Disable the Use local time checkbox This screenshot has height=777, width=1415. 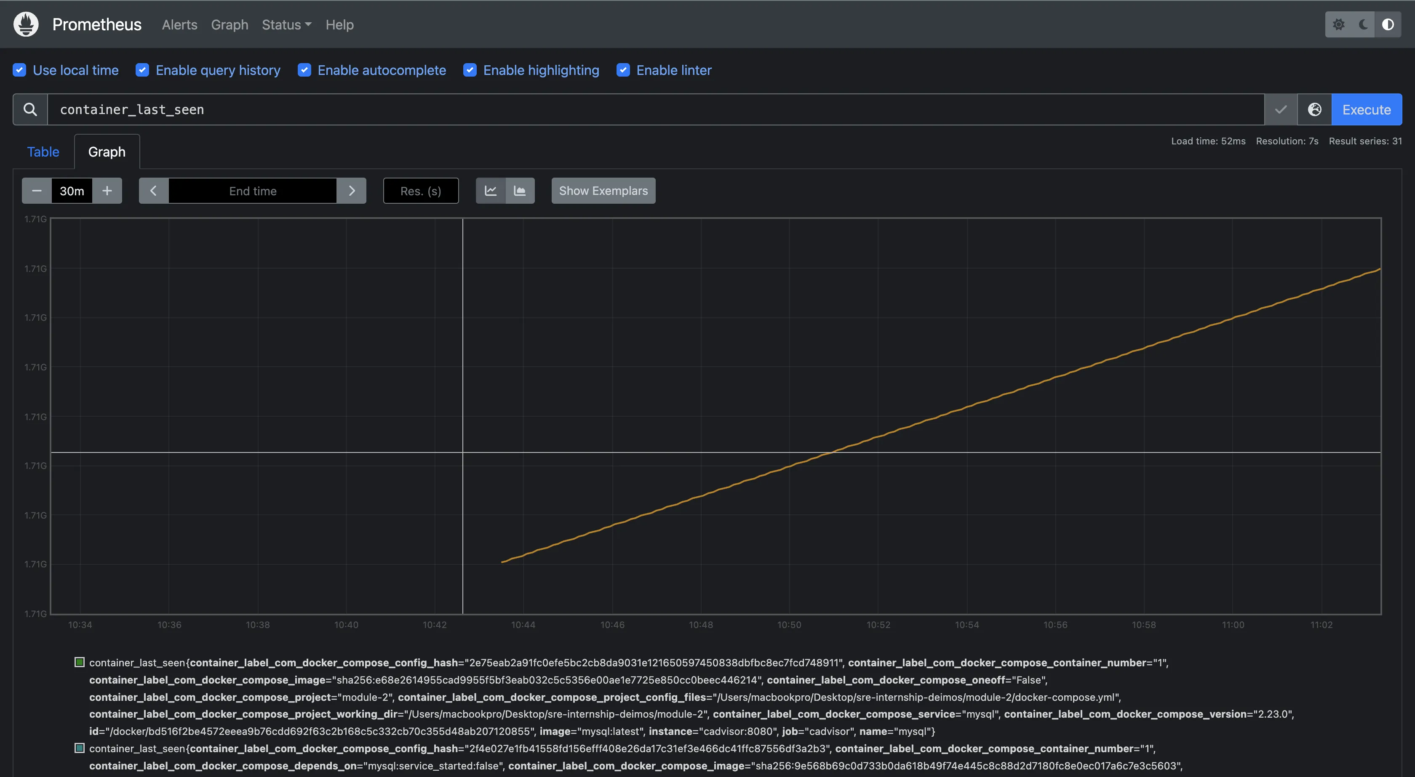[20, 70]
